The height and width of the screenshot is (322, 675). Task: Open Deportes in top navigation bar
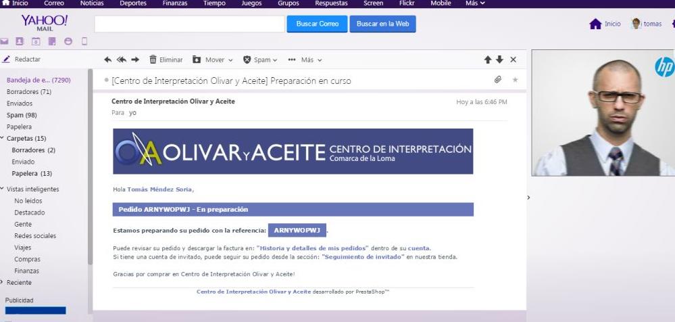click(x=133, y=3)
